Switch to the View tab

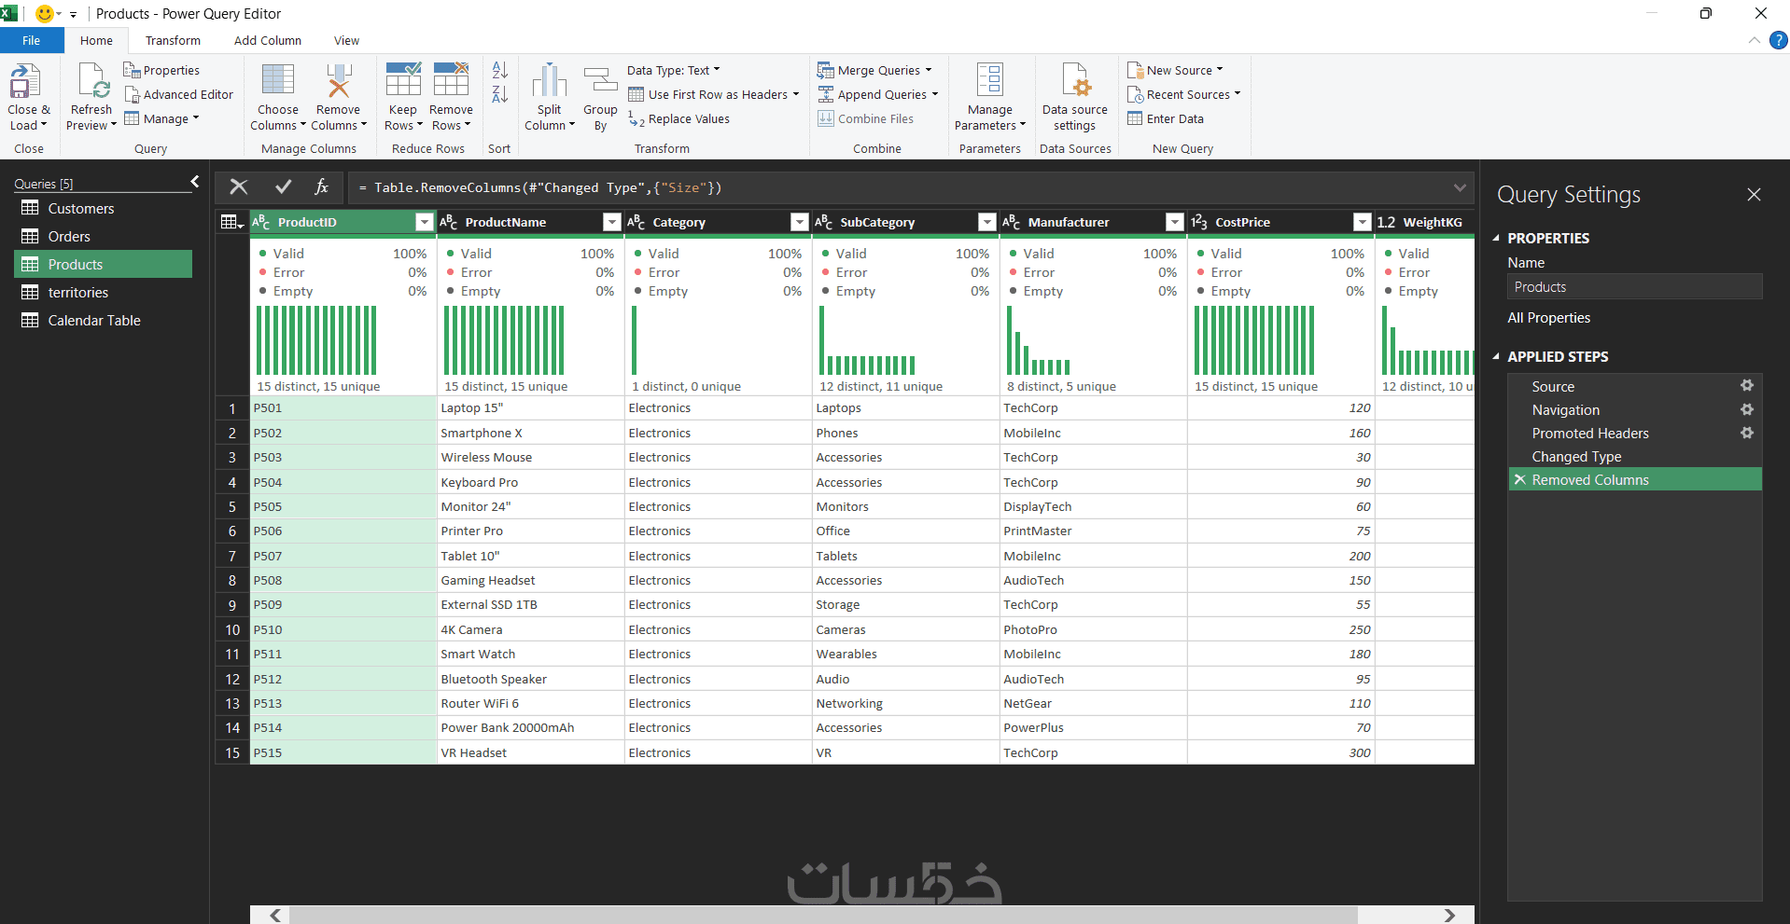(346, 40)
